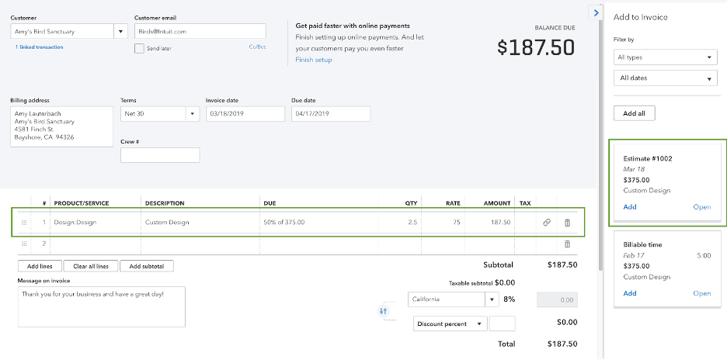Open the Discount percent dropdown
Image resolution: width=727 pixels, height=360 pixels.
(450, 324)
